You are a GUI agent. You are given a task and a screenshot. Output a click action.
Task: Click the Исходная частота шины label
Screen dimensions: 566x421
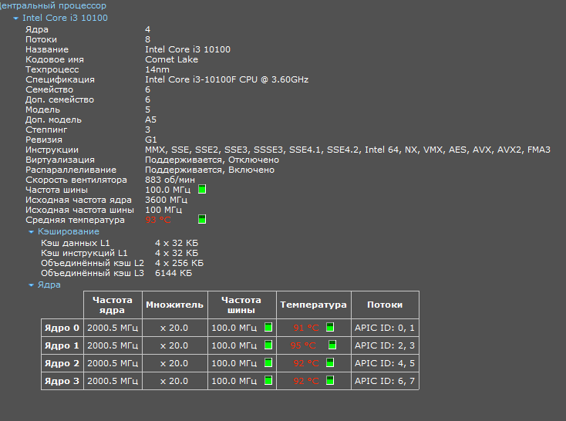[79, 210]
